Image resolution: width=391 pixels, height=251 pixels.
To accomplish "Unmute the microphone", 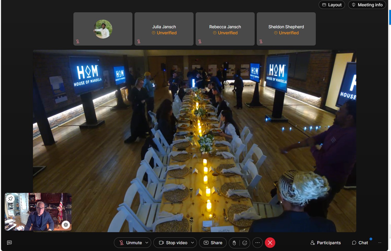I will [x=130, y=243].
